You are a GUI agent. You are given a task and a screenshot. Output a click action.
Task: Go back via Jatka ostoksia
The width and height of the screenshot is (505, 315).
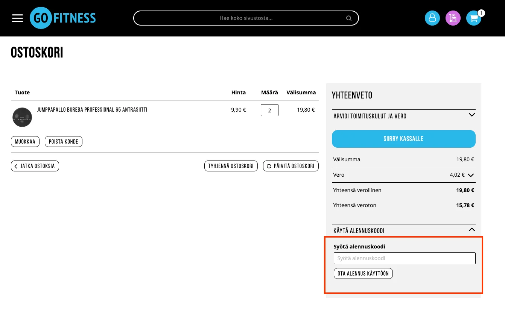35,166
